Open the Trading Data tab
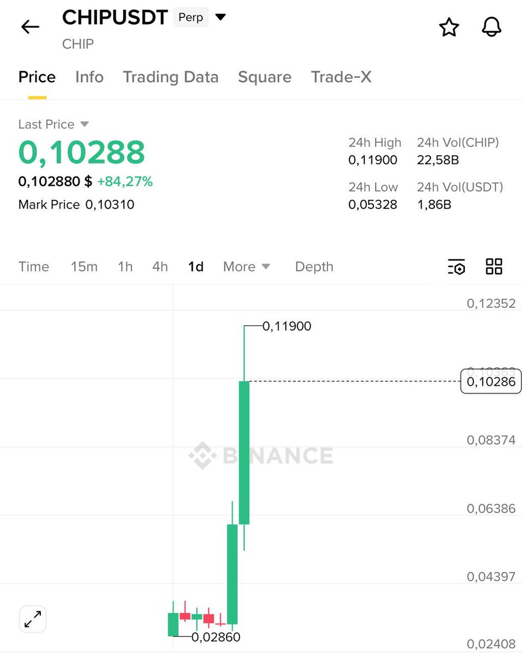522x654 pixels. point(170,77)
